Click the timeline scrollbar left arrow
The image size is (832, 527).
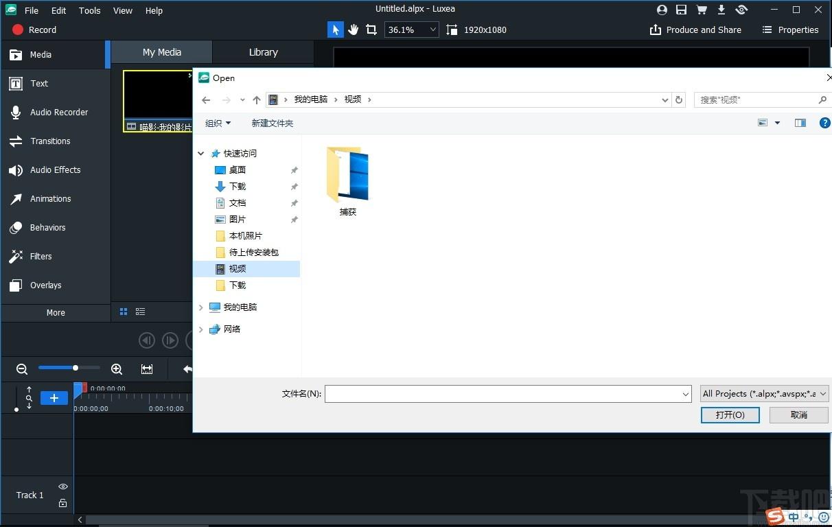pos(80,520)
